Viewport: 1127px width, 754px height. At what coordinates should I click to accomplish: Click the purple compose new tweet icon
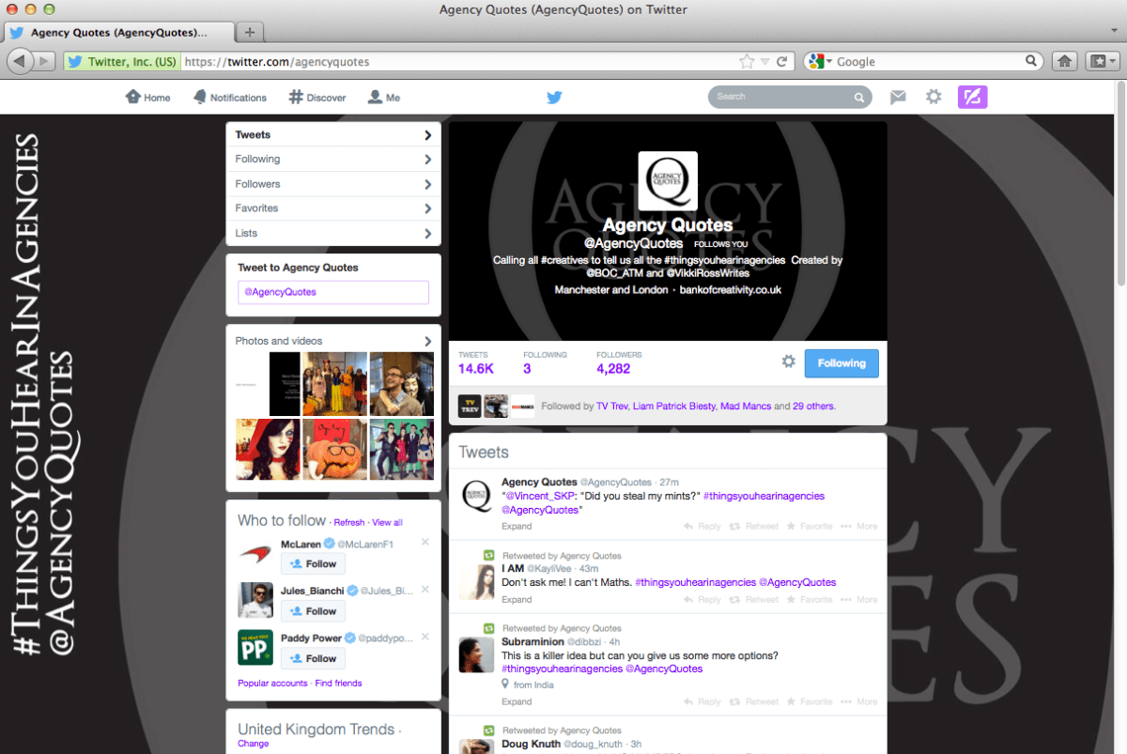972,97
